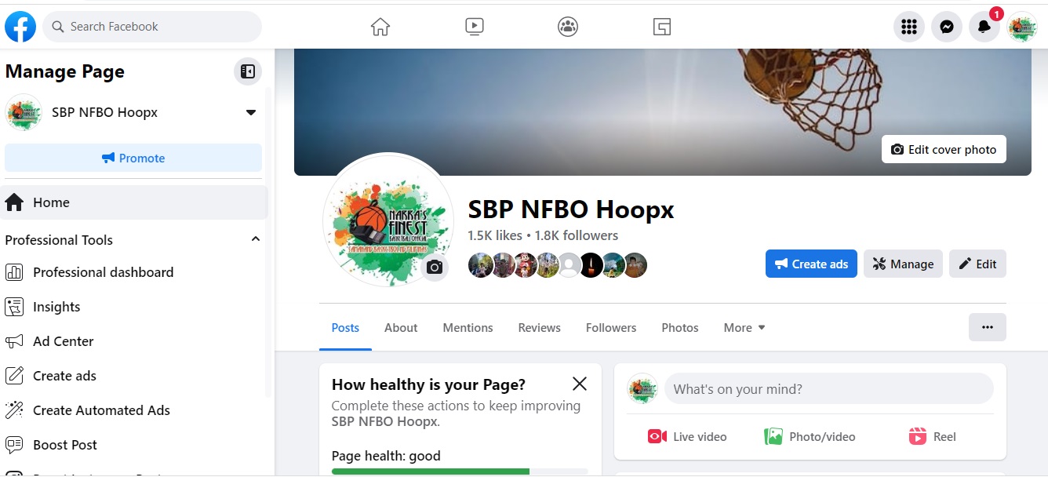Click the What's on your mind field
Screen dimensions: 1048x477
[828, 389]
